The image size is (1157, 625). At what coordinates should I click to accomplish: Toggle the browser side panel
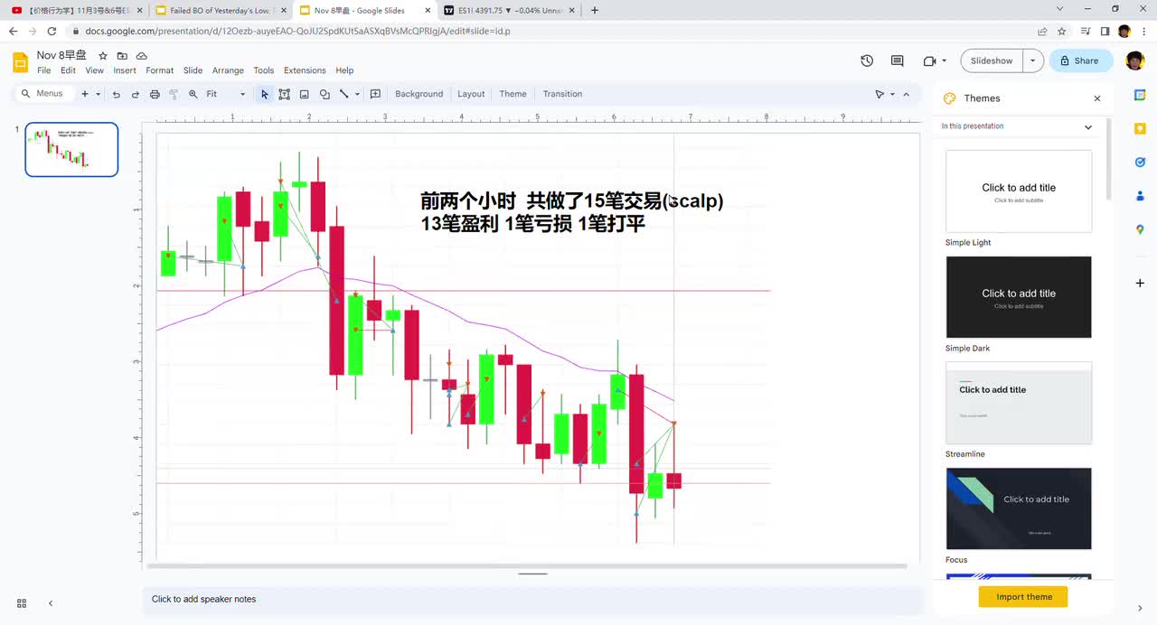tap(1105, 31)
